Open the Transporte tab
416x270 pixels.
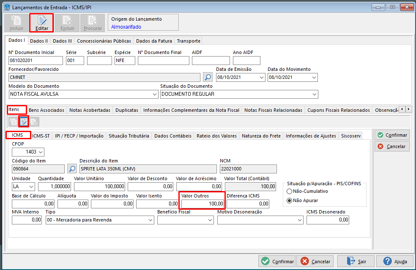(189, 41)
